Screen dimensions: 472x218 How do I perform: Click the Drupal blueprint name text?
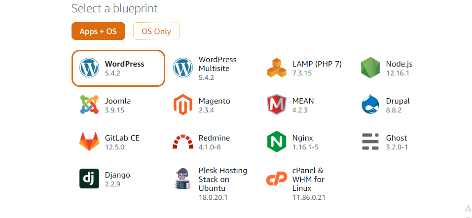(398, 101)
